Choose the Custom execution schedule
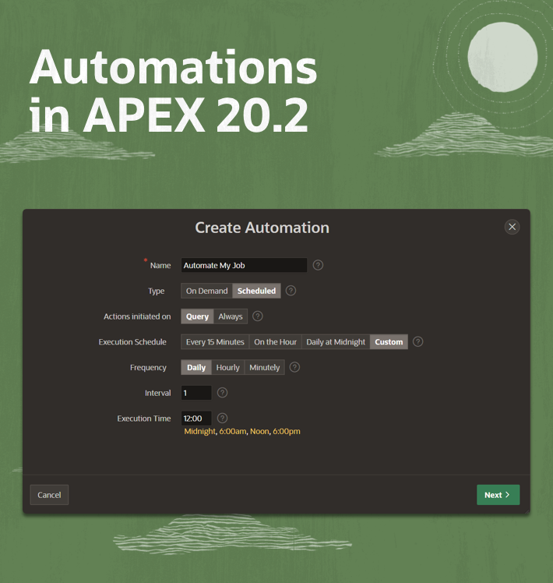The image size is (553, 583). [389, 342]
